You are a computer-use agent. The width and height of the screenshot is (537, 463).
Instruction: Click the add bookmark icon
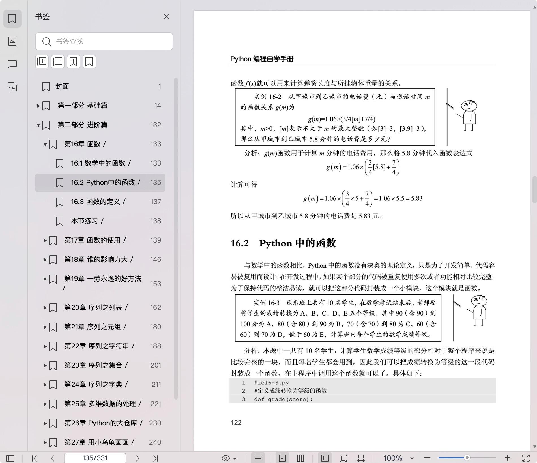[x=74, y=62]
